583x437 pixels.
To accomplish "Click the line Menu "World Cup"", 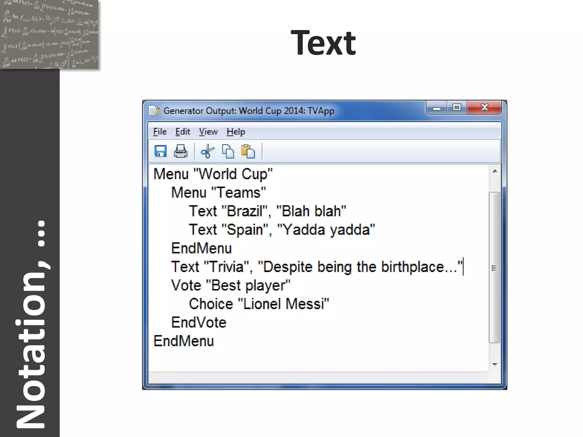I will [x=213, y=174].
